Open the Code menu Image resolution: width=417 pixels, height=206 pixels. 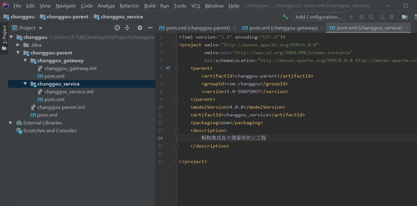87,6
